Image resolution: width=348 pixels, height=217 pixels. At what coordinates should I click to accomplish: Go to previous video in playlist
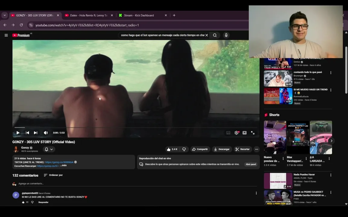point(27,133)
